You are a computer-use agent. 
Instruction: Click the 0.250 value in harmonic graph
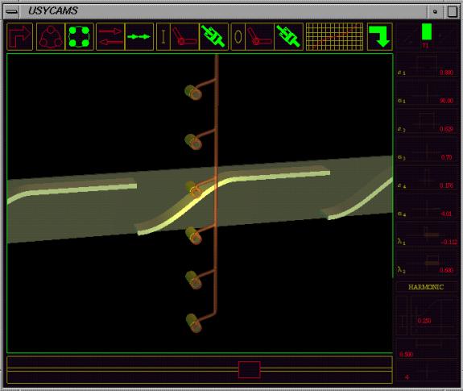pyautogui.click(x=424, y=321)
